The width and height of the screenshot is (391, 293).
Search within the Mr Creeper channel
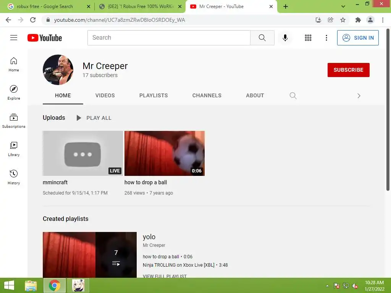tap(293, 96)
